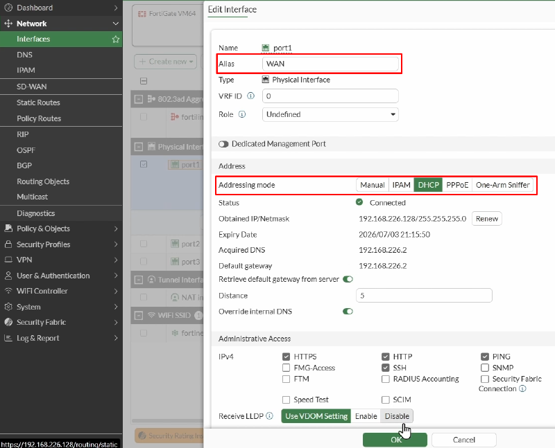Click the Physical Interface type icon

(x=266, y=80)
